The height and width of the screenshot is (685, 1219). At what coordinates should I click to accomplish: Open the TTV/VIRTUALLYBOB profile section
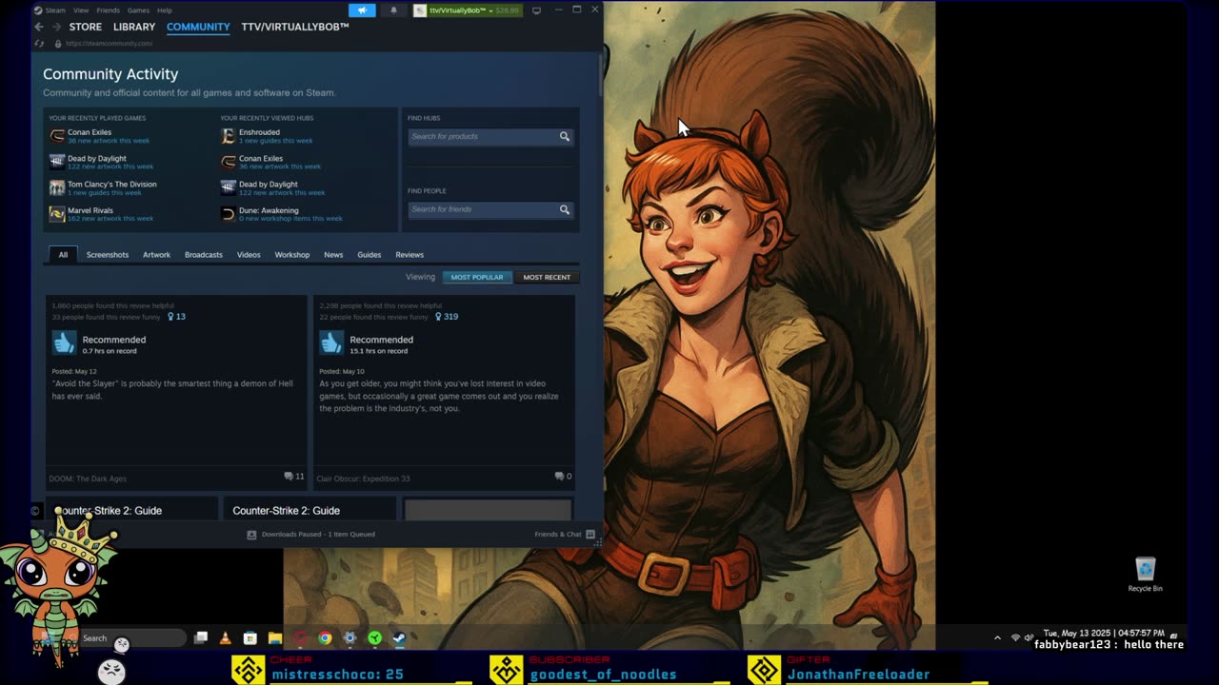pyautogui.click(x=295, y=27)
